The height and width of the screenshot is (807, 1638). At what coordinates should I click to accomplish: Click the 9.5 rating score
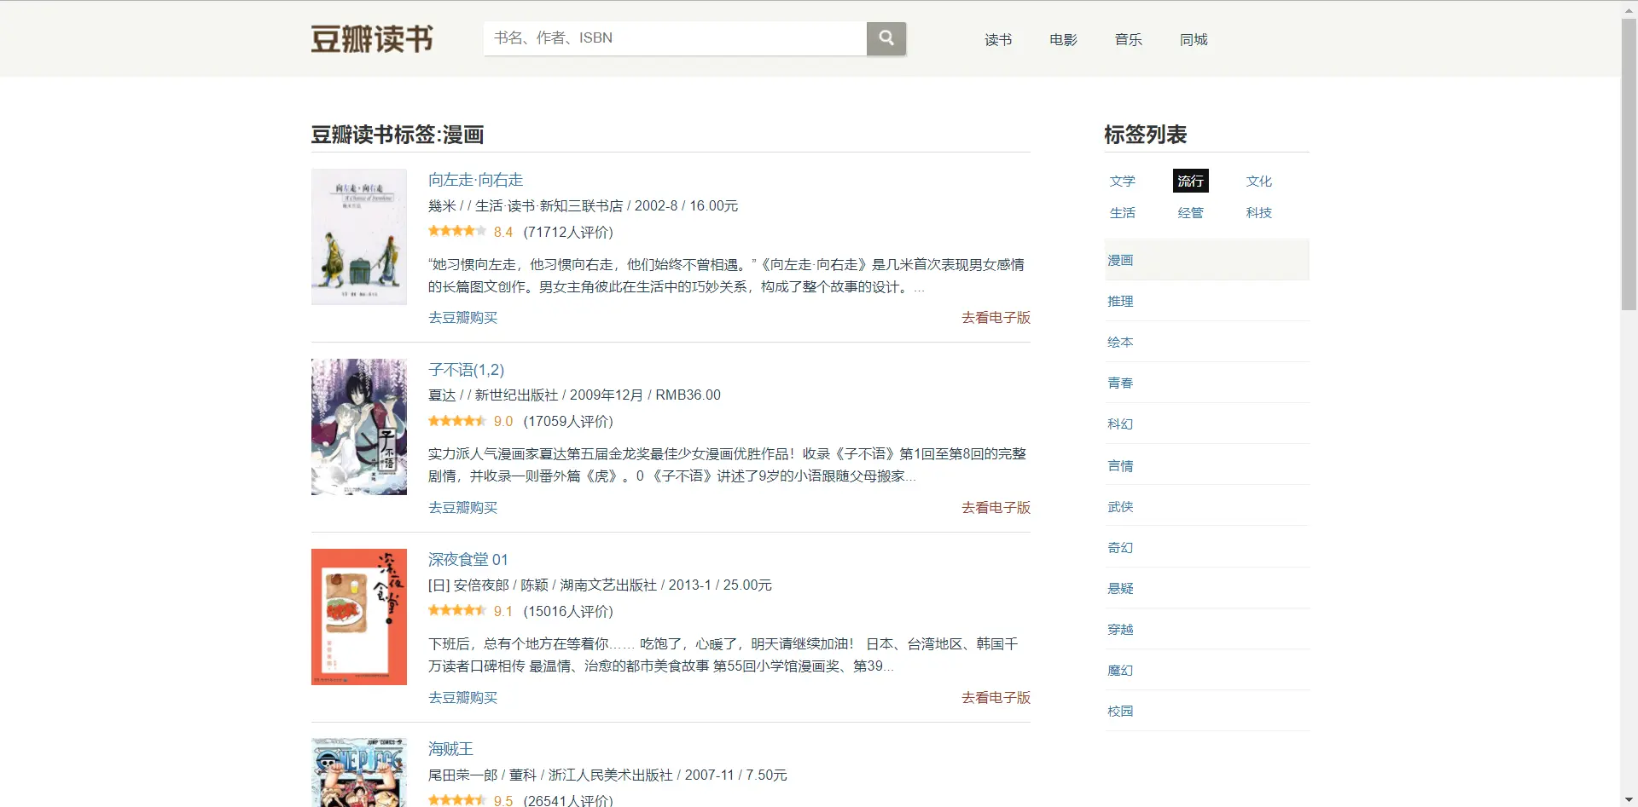pyautogui.click(x=503, y=800)
